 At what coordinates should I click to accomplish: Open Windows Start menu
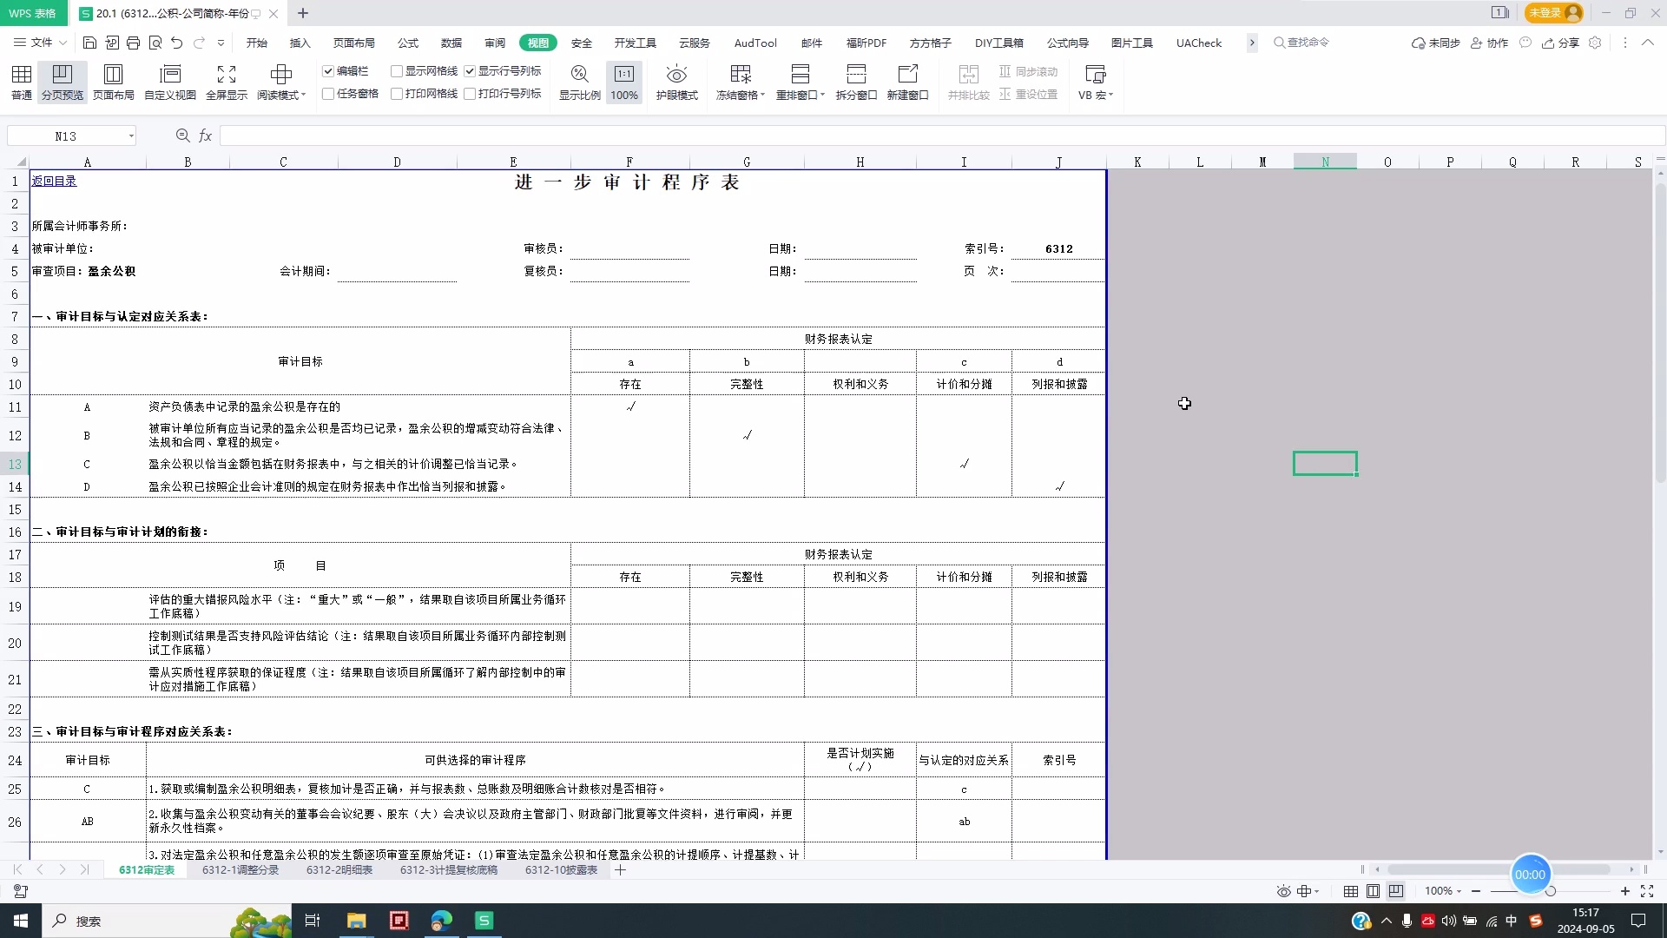click(x=21, y=921)
